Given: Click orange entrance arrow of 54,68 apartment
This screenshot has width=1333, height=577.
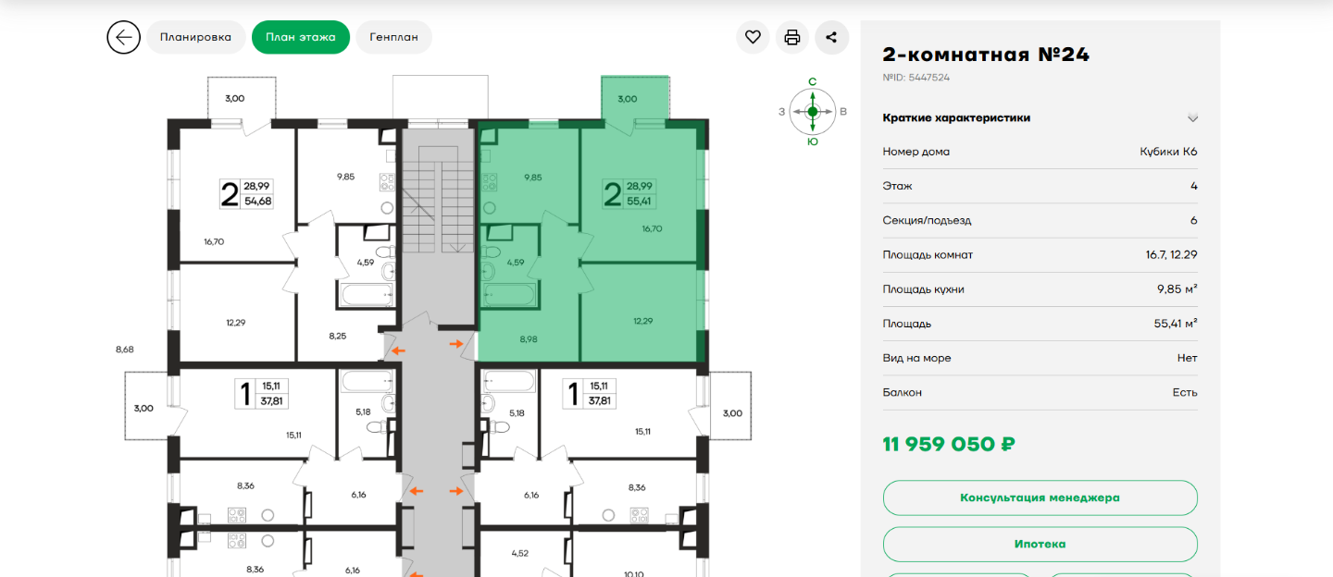Looking at the screenshot, I should pos(398,350).
